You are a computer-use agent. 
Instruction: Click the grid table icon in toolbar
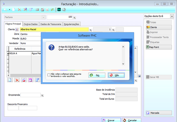37,10
